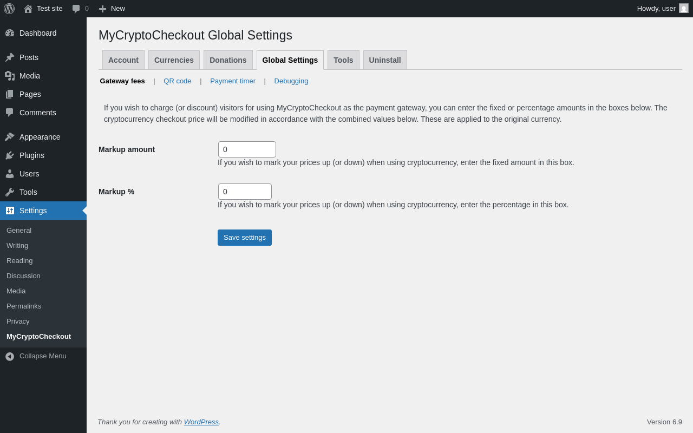Click the user avatar in top bar
Viewport: 693px width, 433px height.
coord(684,9)
